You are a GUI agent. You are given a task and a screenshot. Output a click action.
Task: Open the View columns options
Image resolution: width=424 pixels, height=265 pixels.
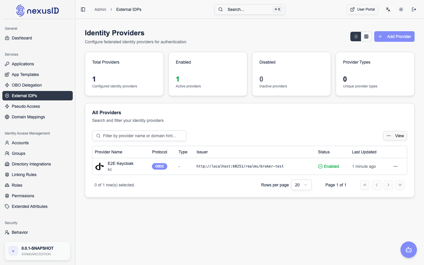pos(395,136)
